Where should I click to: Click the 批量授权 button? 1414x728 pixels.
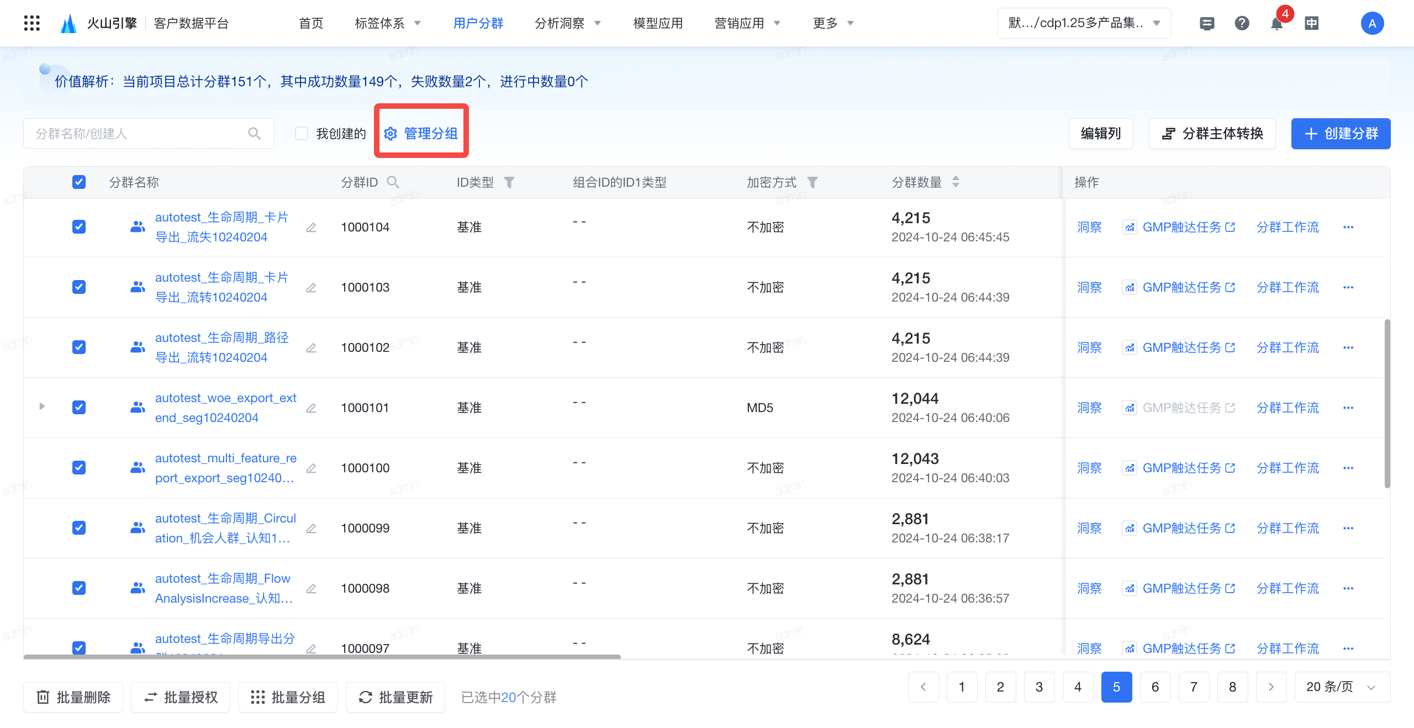coord(180,698)
